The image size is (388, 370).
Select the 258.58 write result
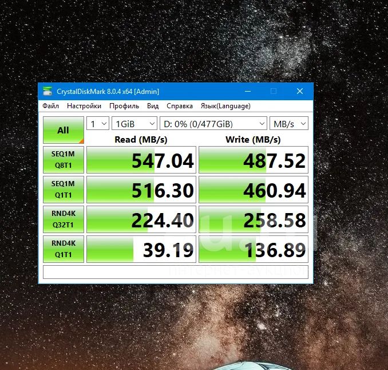(254, 219)
